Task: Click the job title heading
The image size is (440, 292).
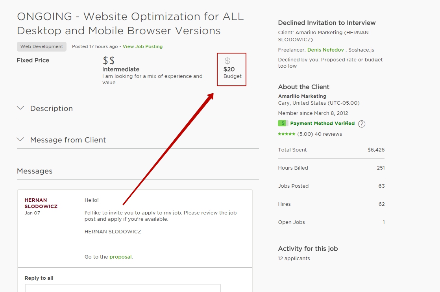Action: (x=130, y=24)
